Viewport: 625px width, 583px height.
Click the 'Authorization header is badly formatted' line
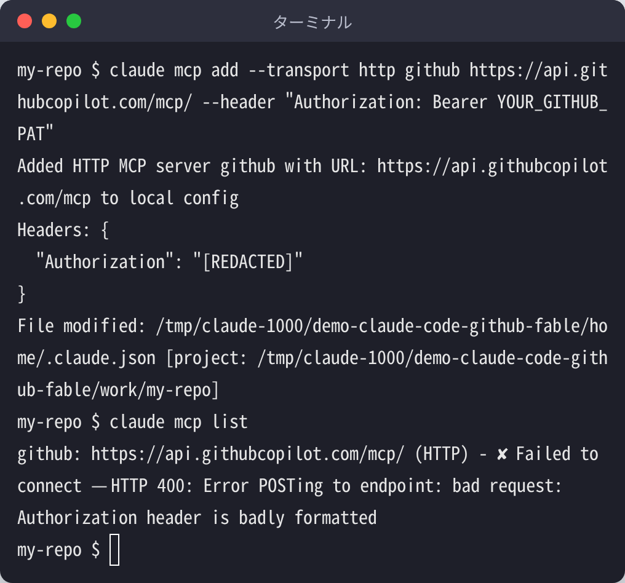197,518
